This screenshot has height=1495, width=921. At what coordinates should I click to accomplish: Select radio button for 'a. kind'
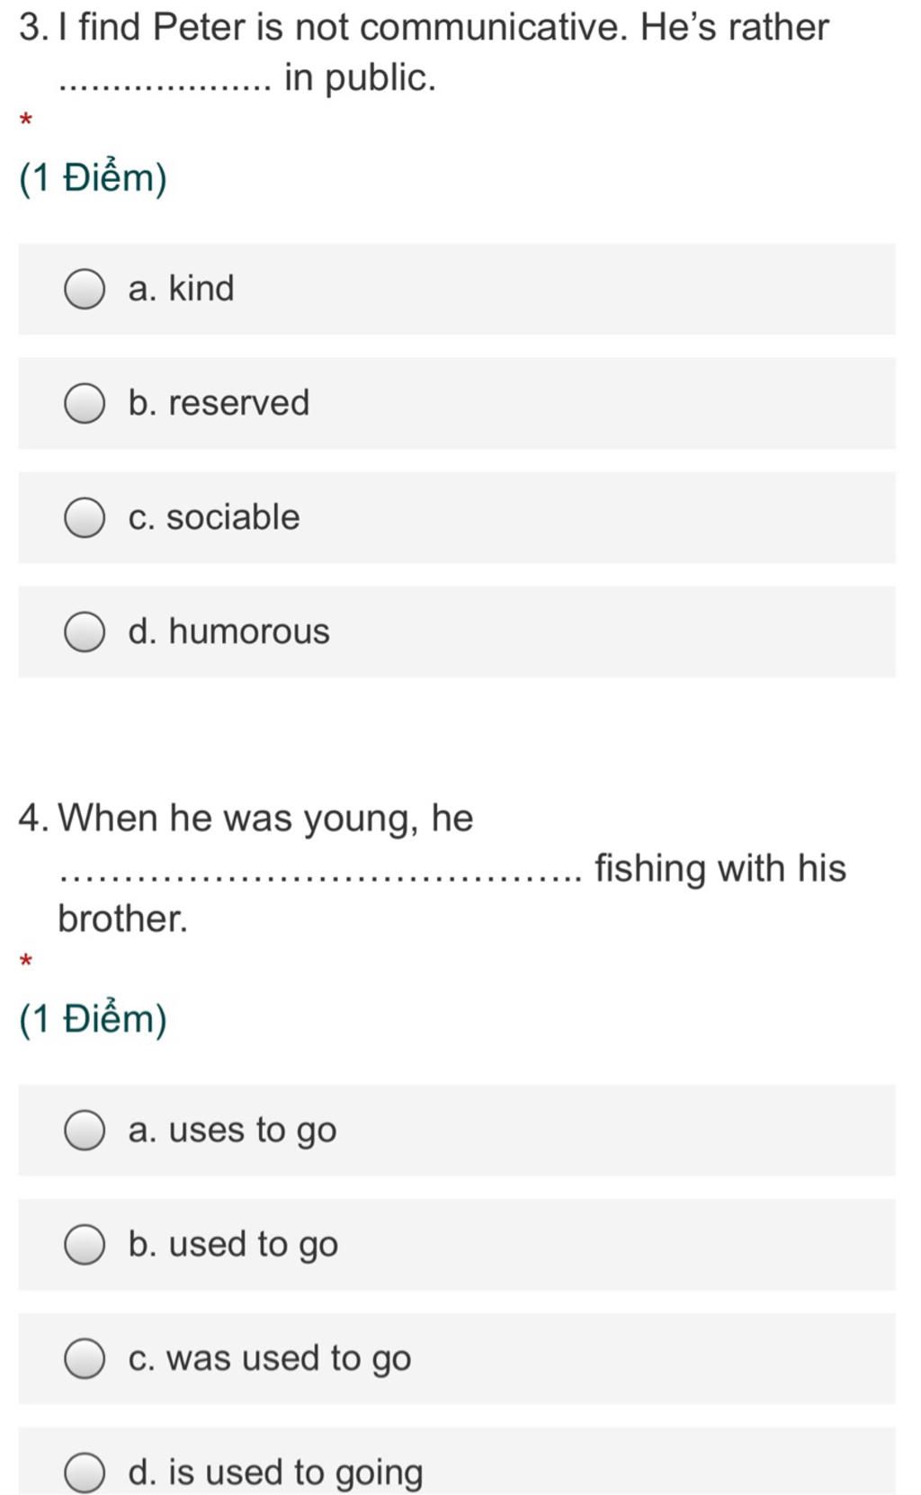click(85, 289)
